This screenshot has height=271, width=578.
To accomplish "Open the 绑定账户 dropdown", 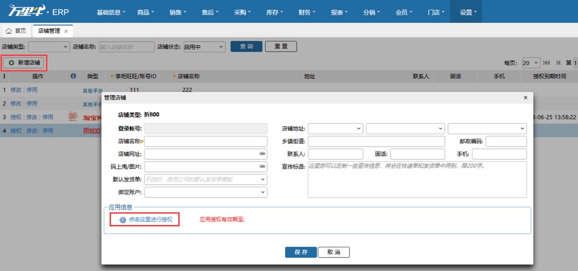I will [206, 192].
